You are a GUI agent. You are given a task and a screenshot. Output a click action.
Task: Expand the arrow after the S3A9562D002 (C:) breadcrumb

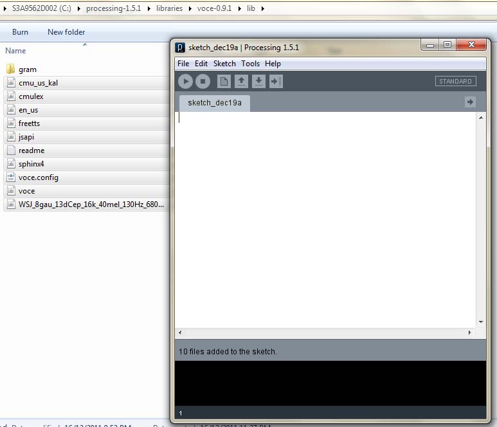pos(78,8)
